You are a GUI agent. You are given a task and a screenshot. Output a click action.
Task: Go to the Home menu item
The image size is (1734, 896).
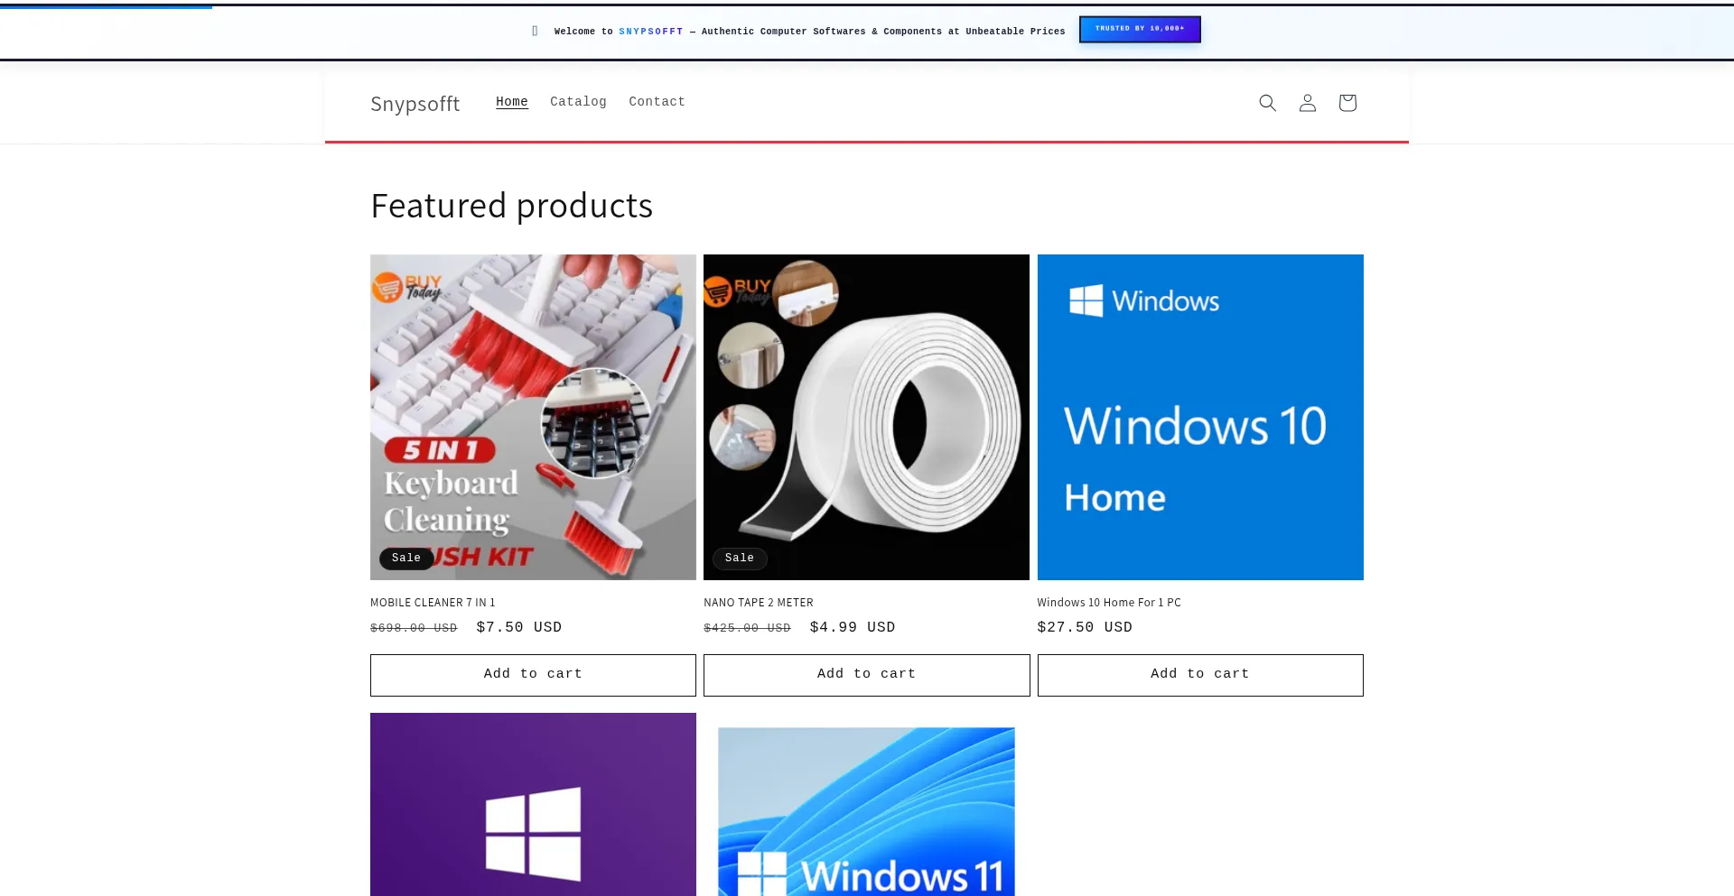(511, 102)
